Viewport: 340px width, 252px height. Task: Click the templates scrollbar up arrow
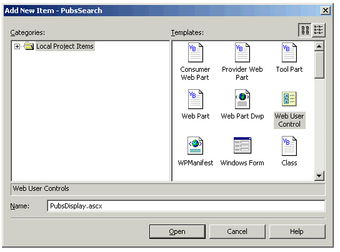point(319,46)
